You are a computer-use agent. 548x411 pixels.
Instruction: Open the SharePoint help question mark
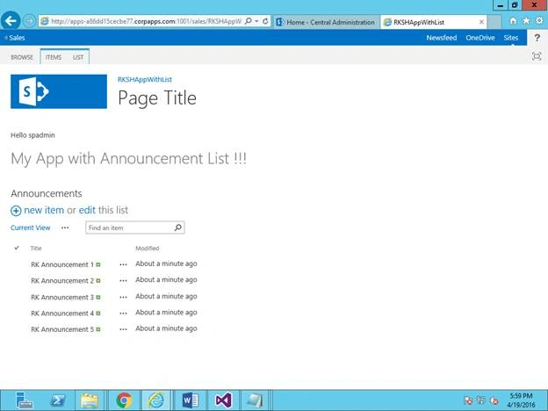click(x=537, y=38)
